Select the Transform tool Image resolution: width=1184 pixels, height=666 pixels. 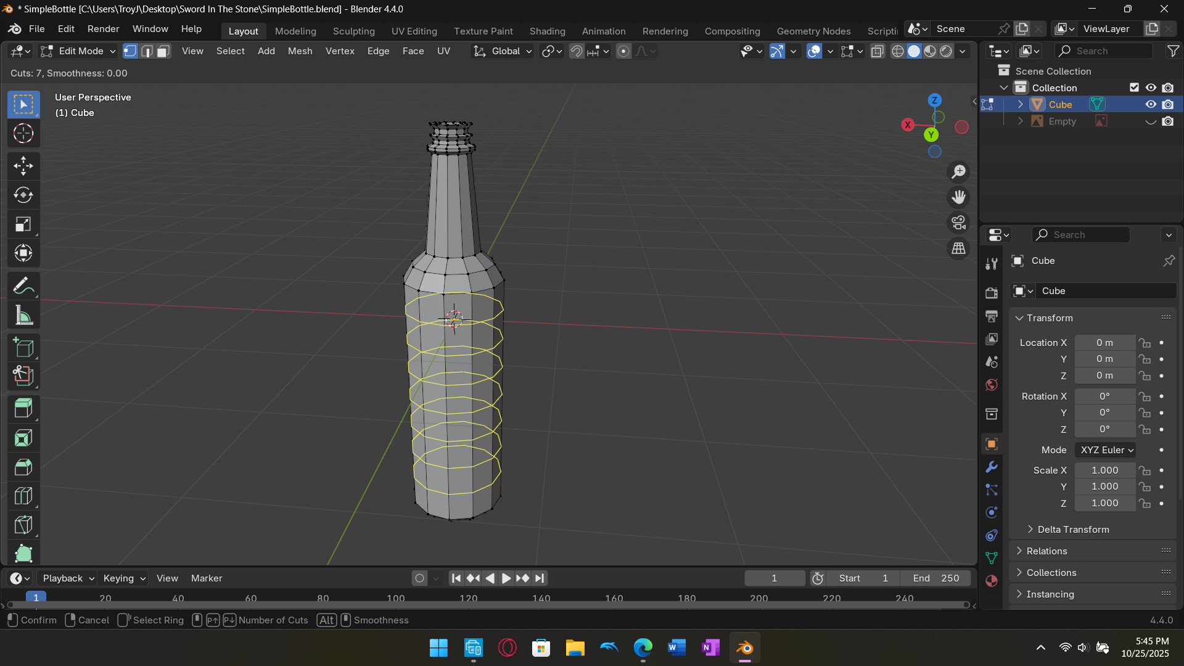pos(23,253)
